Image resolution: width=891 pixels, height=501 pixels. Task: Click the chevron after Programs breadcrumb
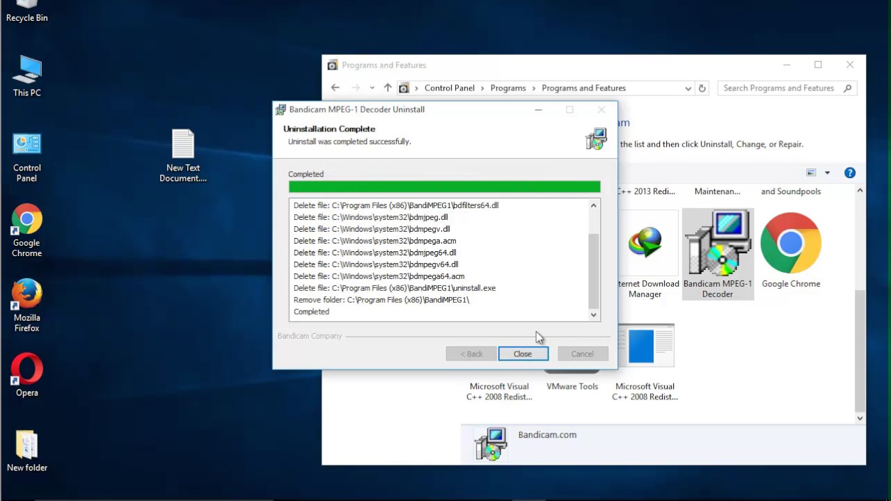(x=534, y=88)
